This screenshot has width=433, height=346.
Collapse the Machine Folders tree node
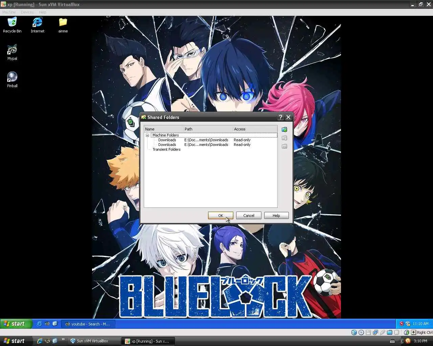click(147, 135)
